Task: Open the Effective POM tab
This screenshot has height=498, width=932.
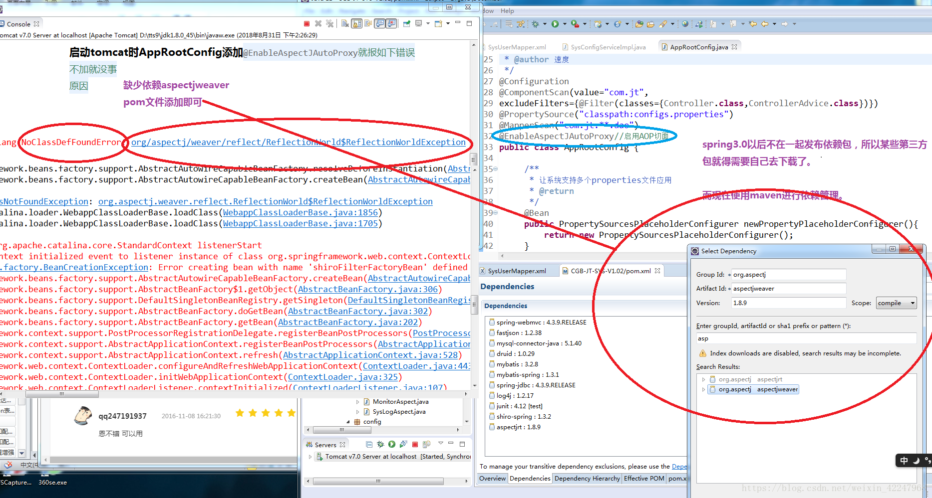Action: tap(644, 479)
